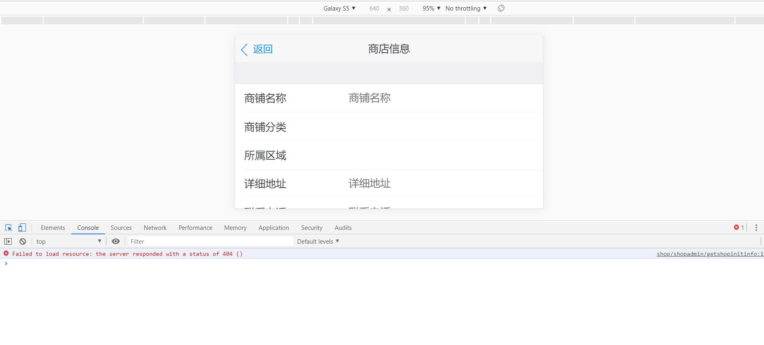Image resolution: width=764 pixels, height=345 pixels.
Task: Click the console prompt caret
Action: click(6, 264)
